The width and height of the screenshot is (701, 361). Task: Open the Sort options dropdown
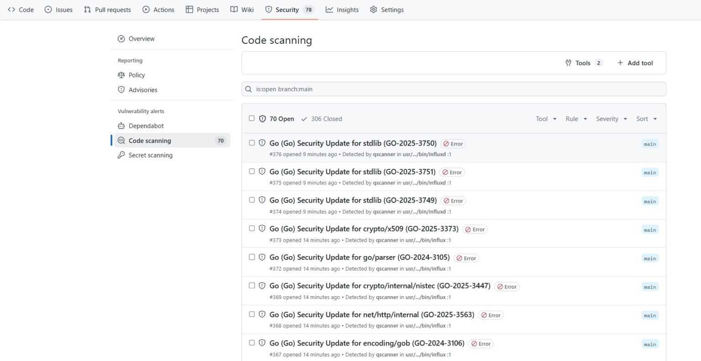coord(646,119)
